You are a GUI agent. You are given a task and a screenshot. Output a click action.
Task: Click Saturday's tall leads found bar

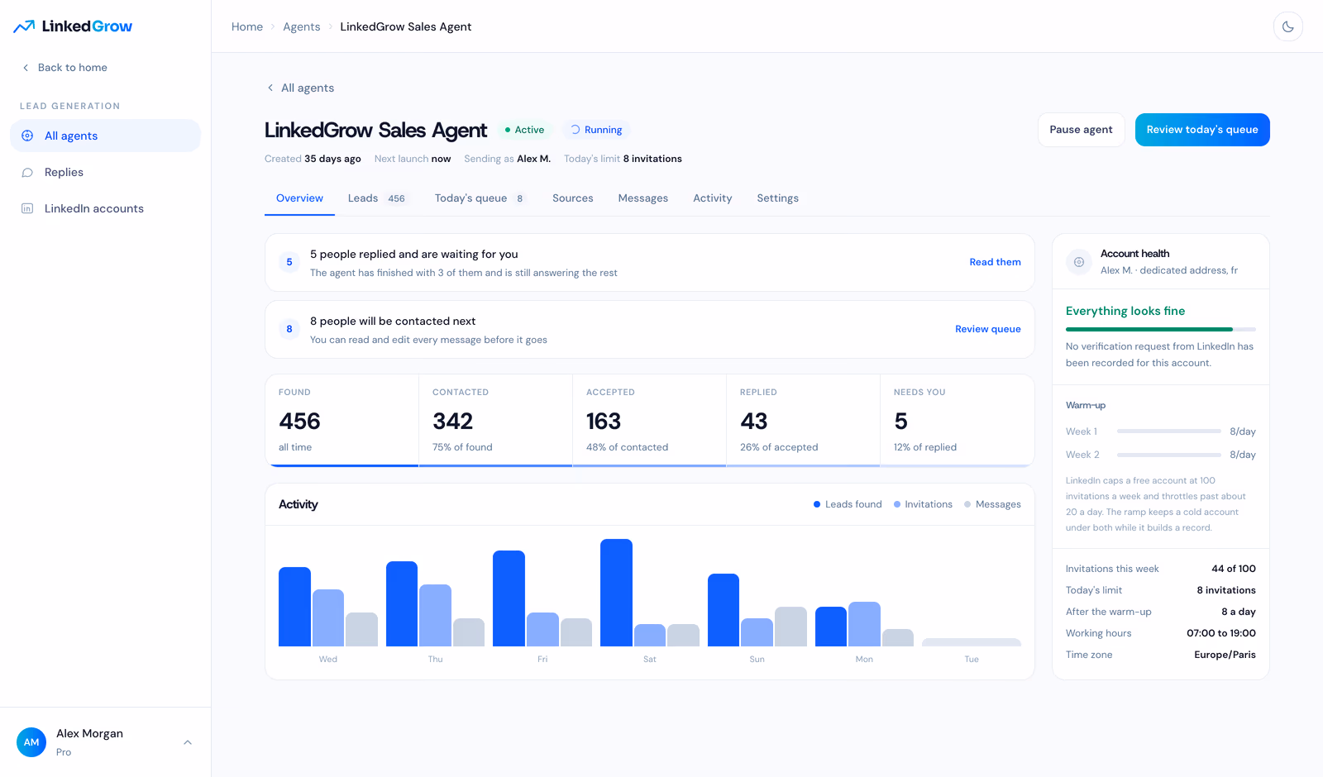(x=616, y=593)
